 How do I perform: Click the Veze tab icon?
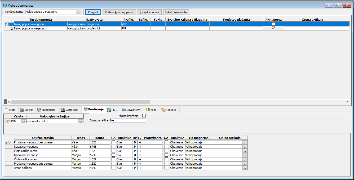[148, 110]
